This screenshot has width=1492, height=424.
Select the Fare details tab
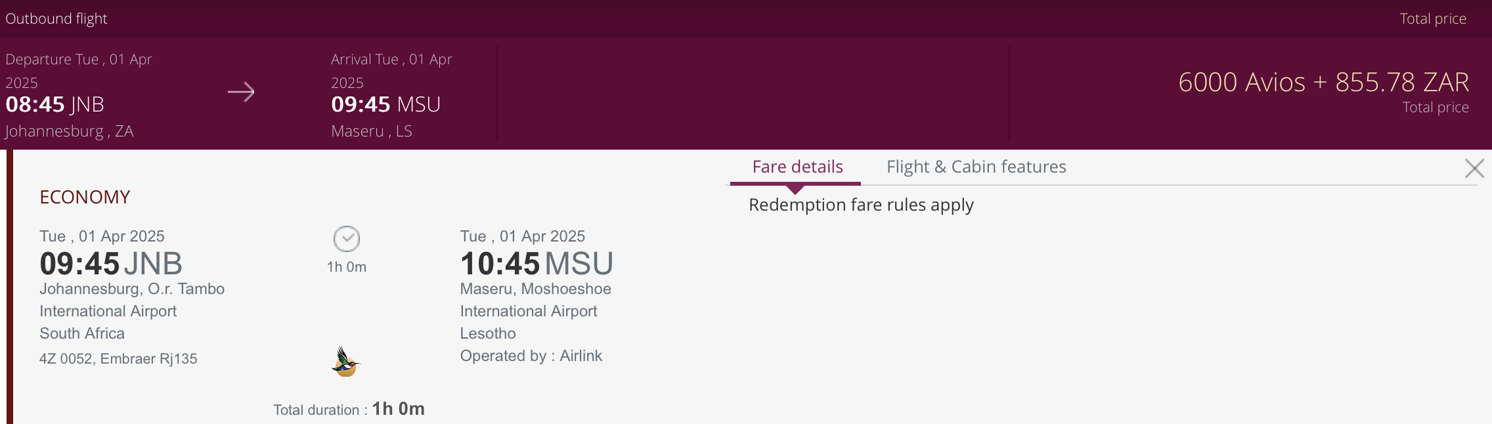[x=797, y=167]
